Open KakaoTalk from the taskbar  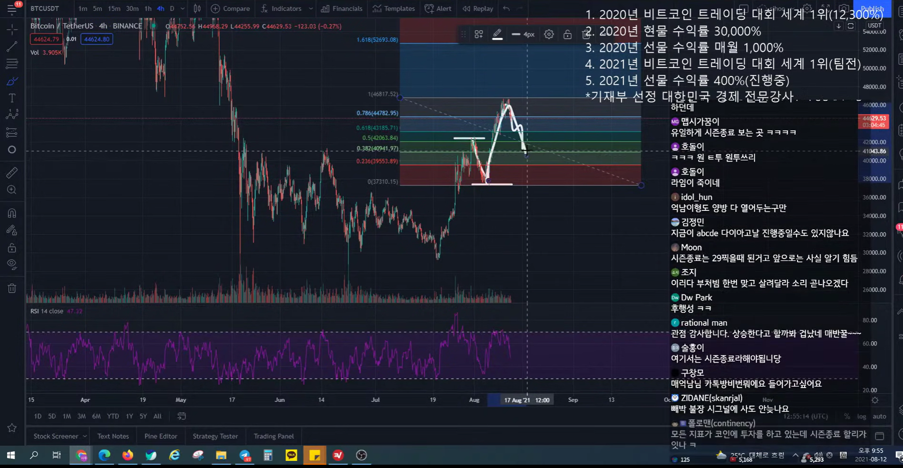click(x=291, y=455)
